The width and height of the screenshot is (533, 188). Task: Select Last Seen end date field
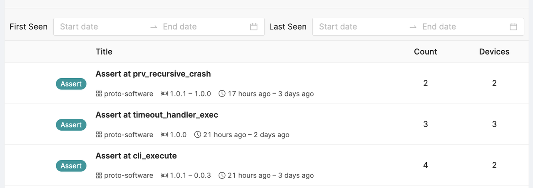pos(458,27)
